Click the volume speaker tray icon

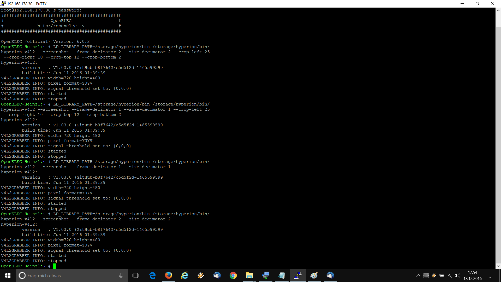coord(457,275)
